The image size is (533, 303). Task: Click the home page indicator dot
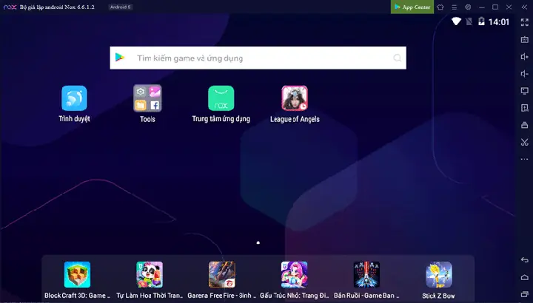pos(258,242)
